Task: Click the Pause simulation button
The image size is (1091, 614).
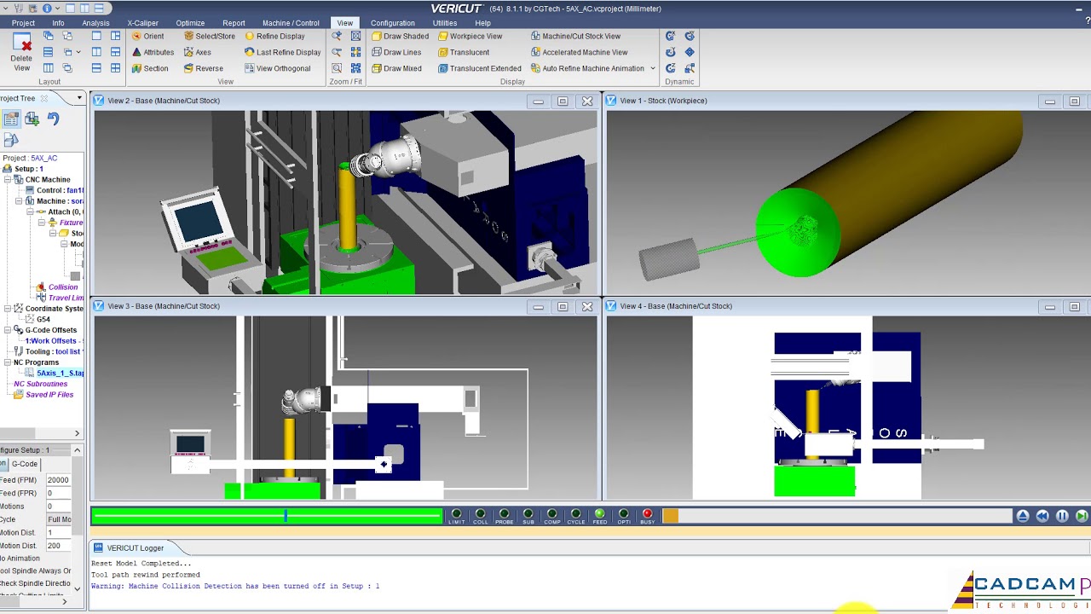Action: point(1062,516)
